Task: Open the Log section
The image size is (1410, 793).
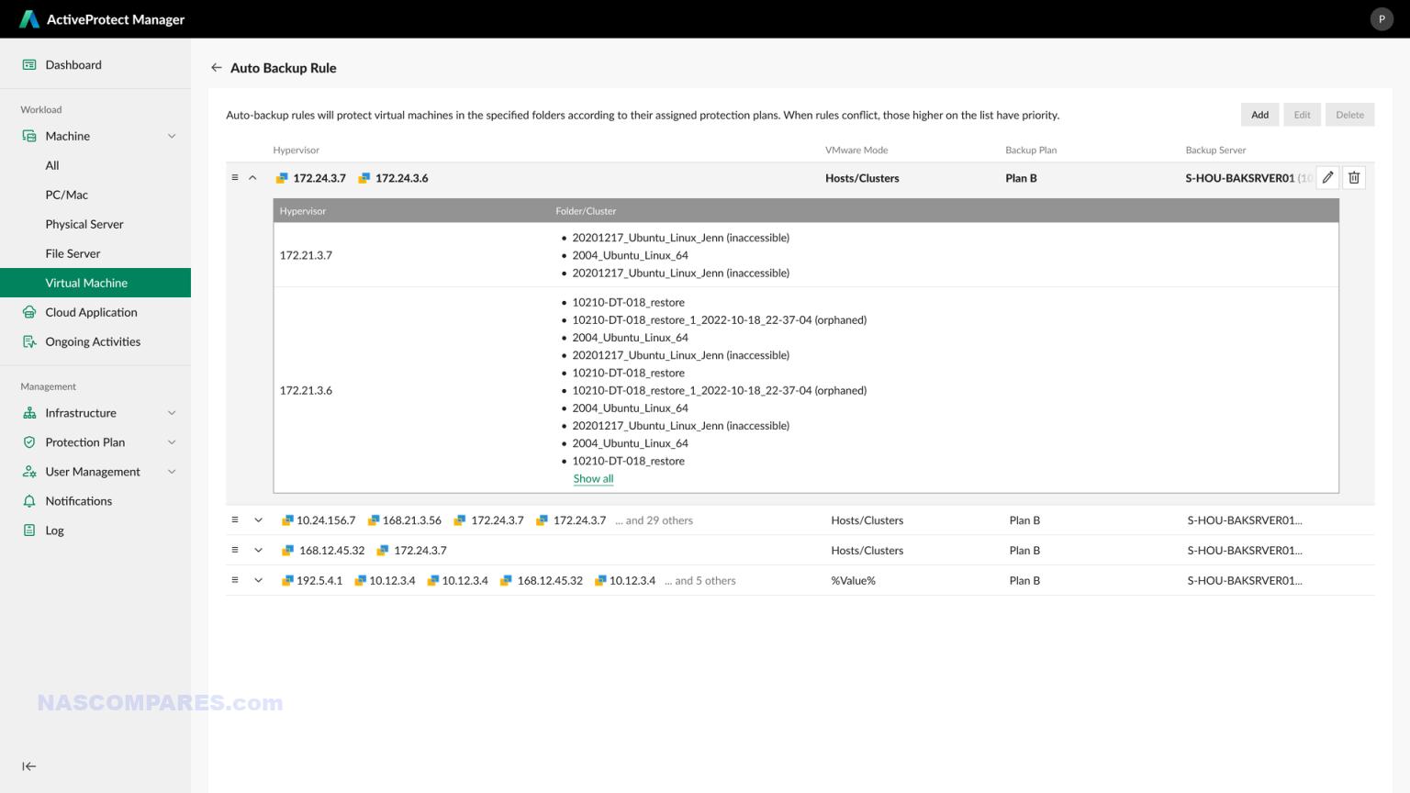Action: tap(54, 530)
